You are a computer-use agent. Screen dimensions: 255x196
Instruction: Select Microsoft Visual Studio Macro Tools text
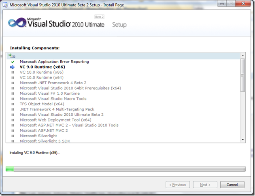53,99
